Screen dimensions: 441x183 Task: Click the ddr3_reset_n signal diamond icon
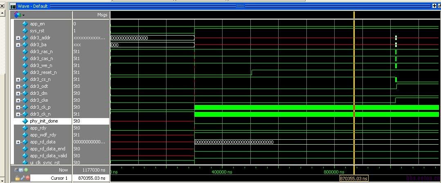point(25,72)
